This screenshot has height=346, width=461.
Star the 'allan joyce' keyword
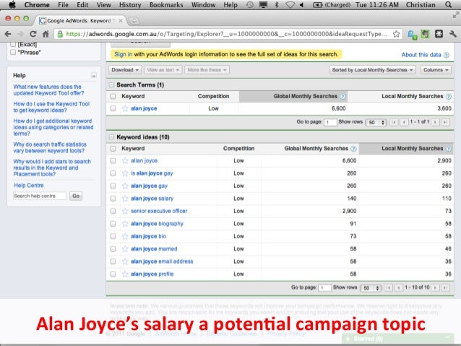[x=125, y=161]
